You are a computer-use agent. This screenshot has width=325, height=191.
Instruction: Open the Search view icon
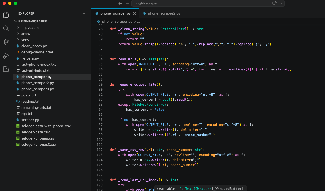pos(6,29)
